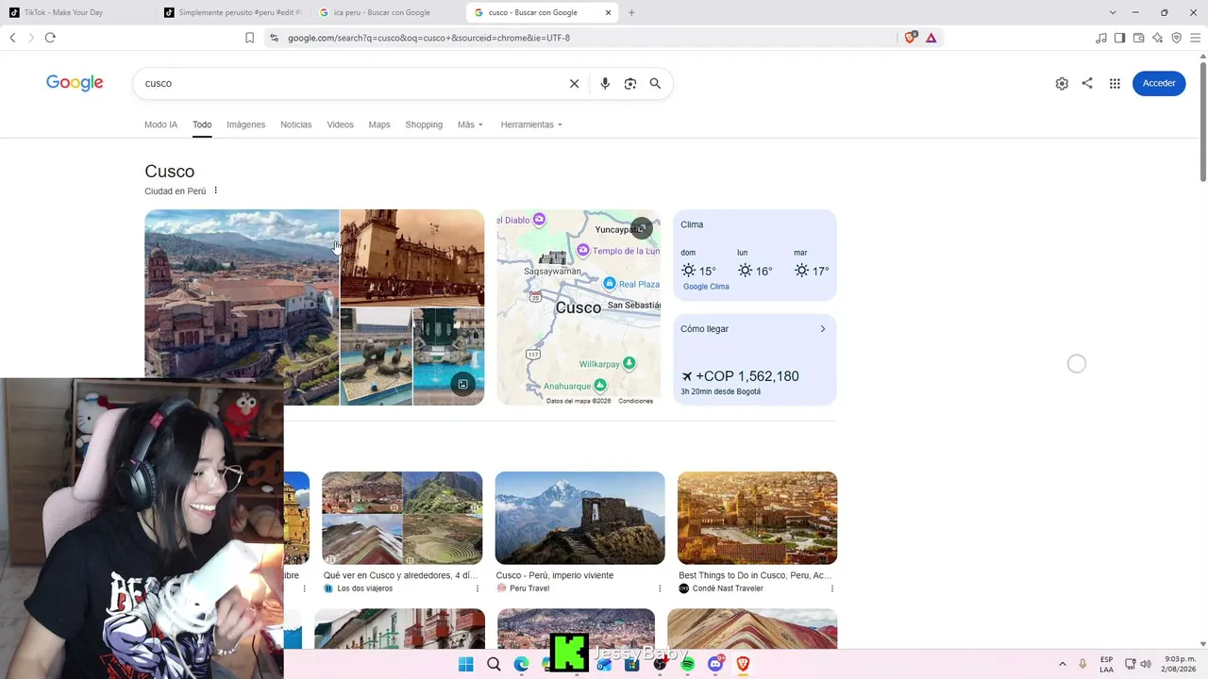Open the ESP LAA language switcher
This screenshot has height=679, width=1208.
tap(1106, 664)
